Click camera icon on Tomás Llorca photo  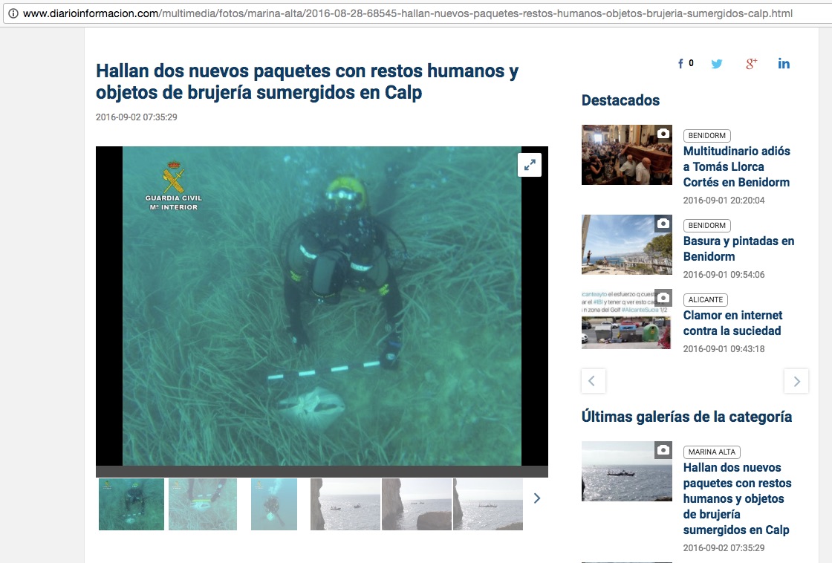663,134
